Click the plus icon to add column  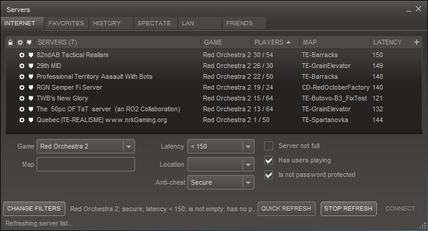(x=417, y=42)
